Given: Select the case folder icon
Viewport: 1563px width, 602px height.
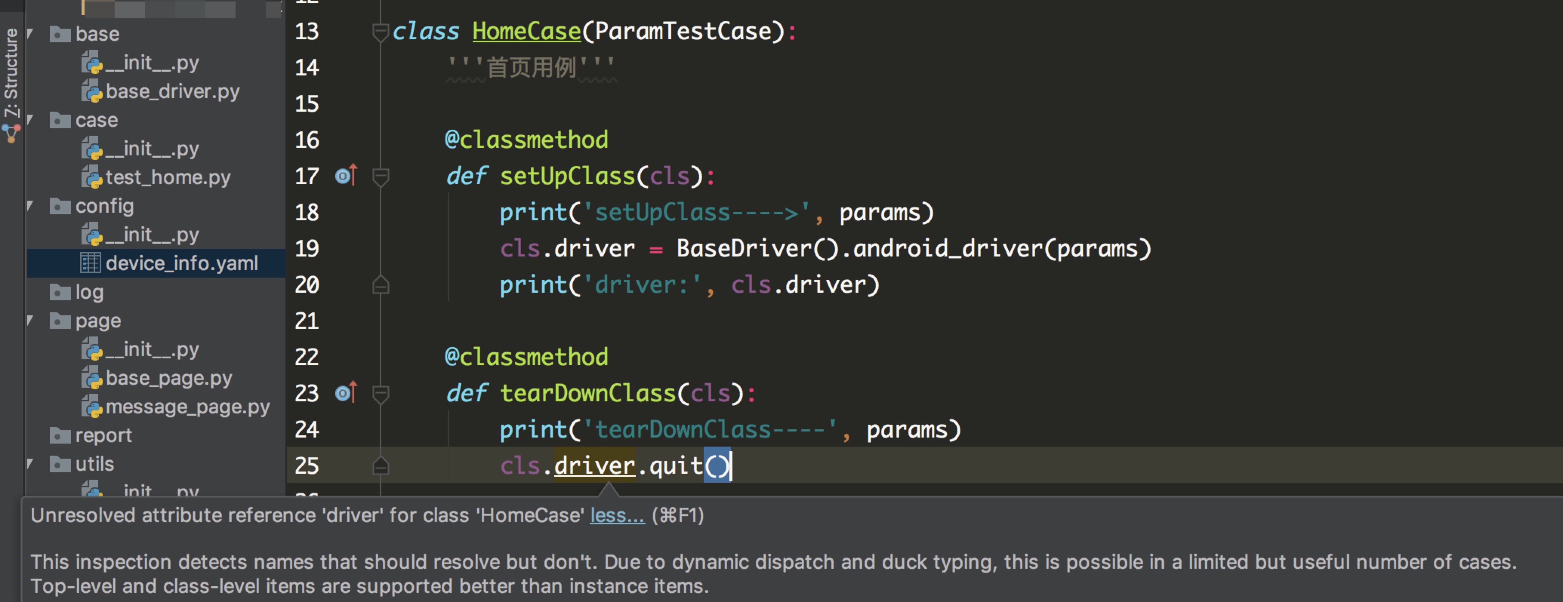Looking at the screenshot, I should pos(60,120).
